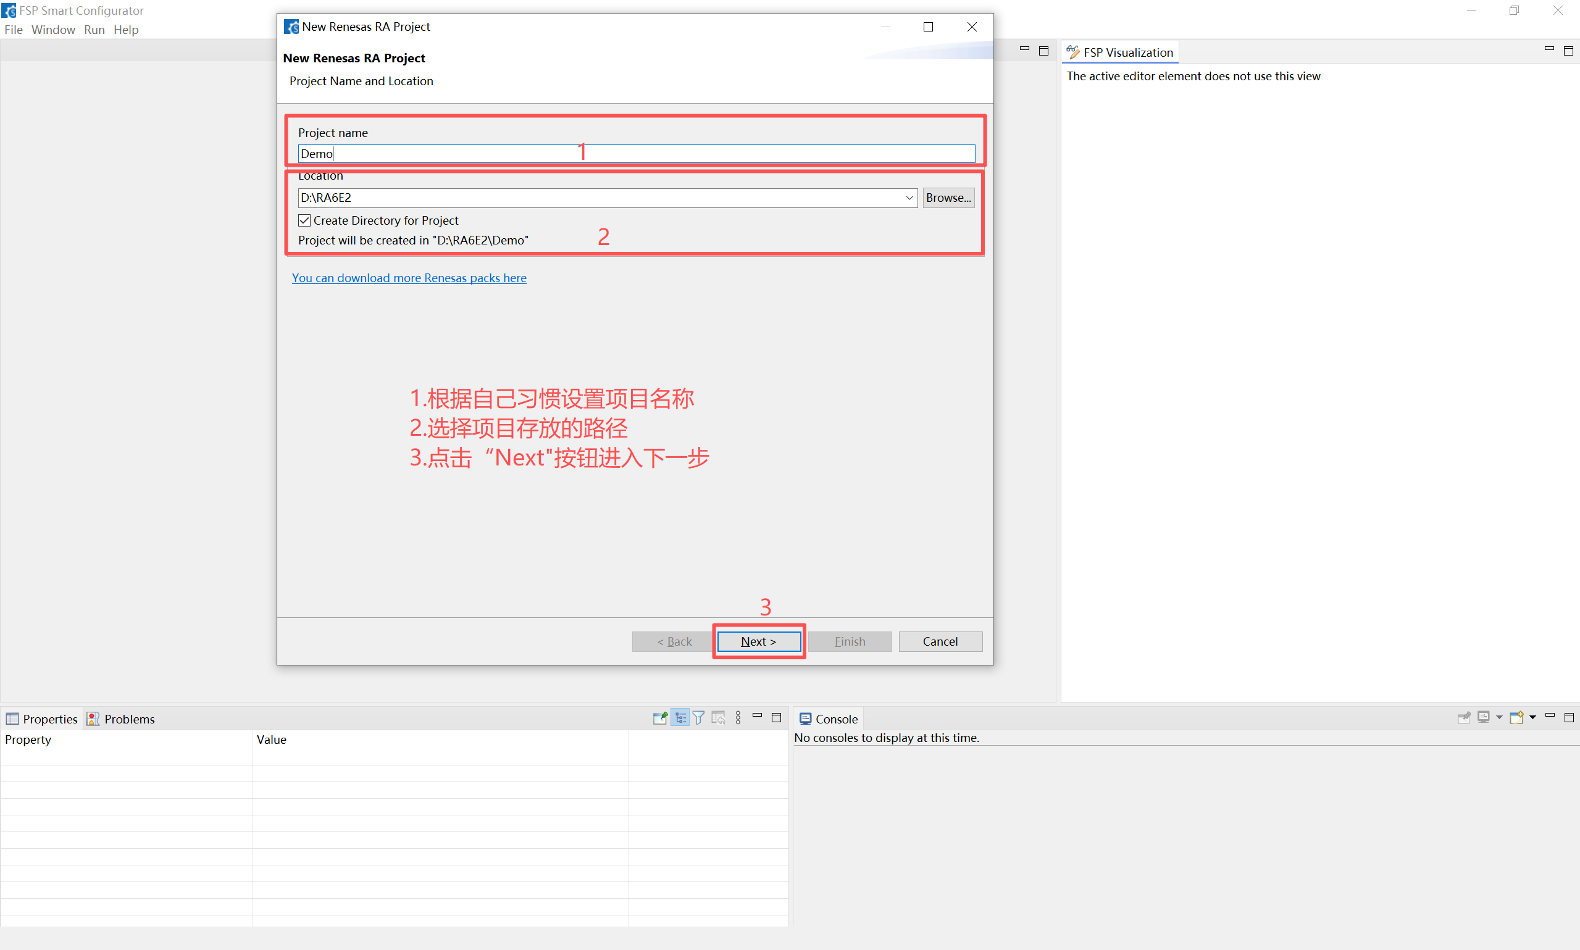Expand the Location path dropdown
The width and height of the screenshot is (1580, 950).
[909, 198]
